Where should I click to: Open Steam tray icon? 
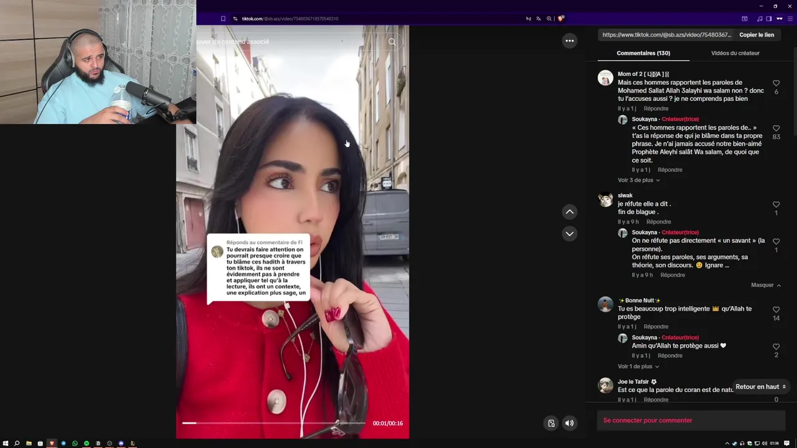[735, 444]
